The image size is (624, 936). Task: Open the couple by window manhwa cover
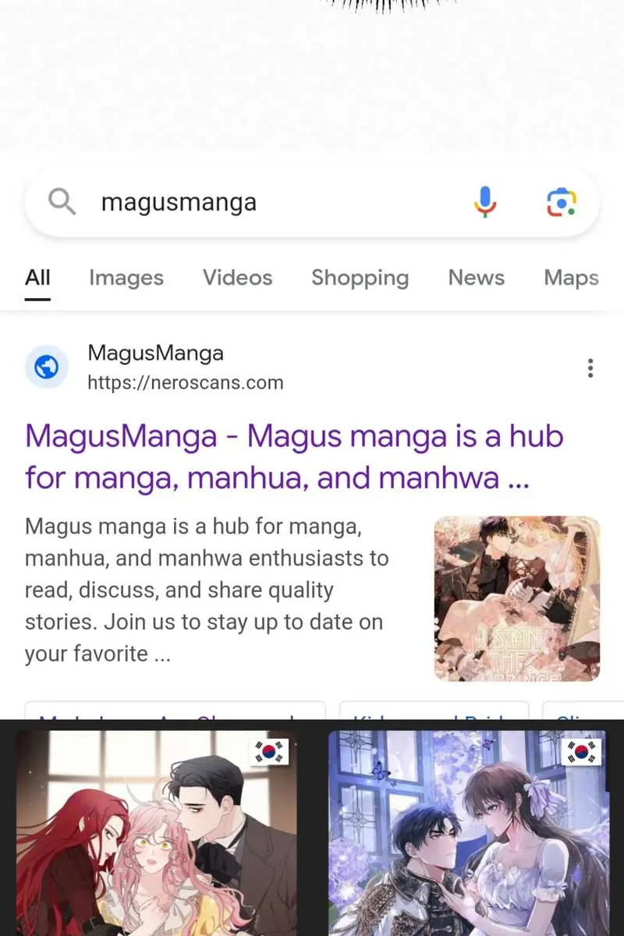467,833
